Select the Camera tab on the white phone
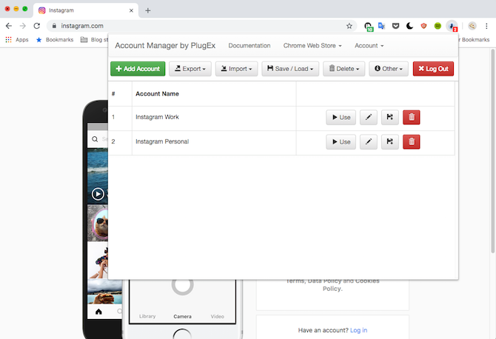The height and width of the screenshot is (339, 496). coord(182,317)
